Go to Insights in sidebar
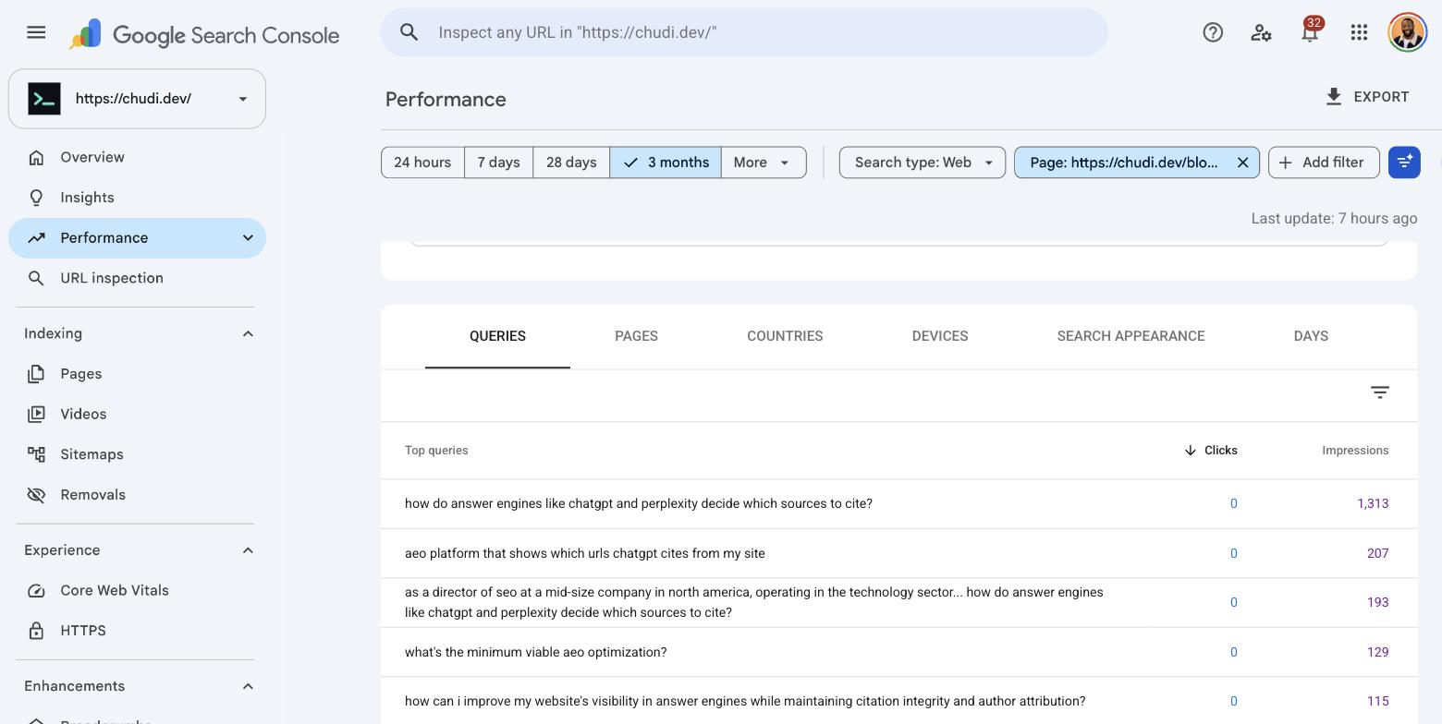Viewport: 1442px width, 724px height. coord(137,198)
